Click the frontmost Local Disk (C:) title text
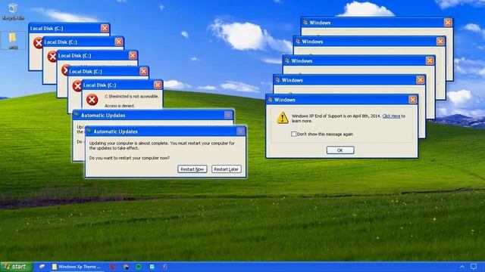Screen dimensions: 485x272 pos(99,85)
